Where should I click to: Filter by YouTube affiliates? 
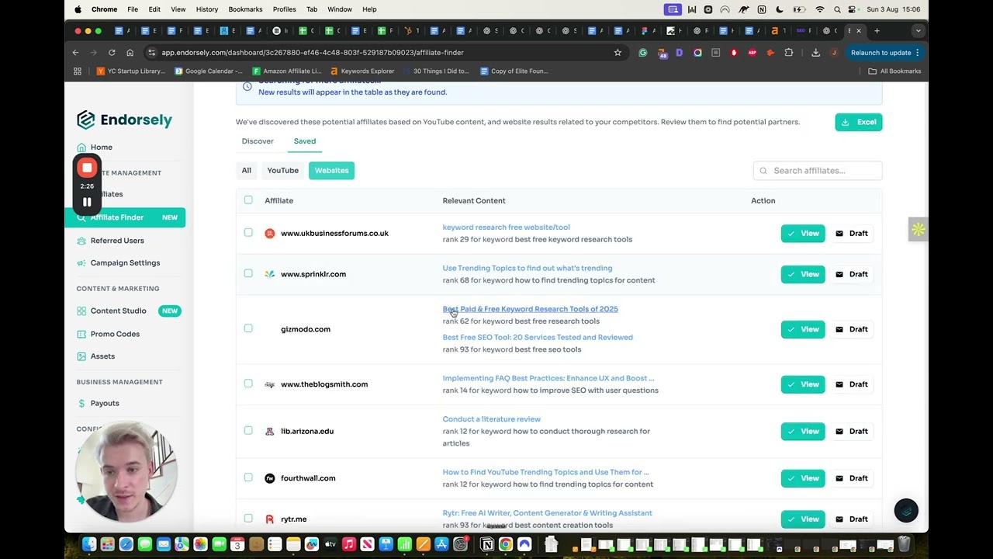282,170
